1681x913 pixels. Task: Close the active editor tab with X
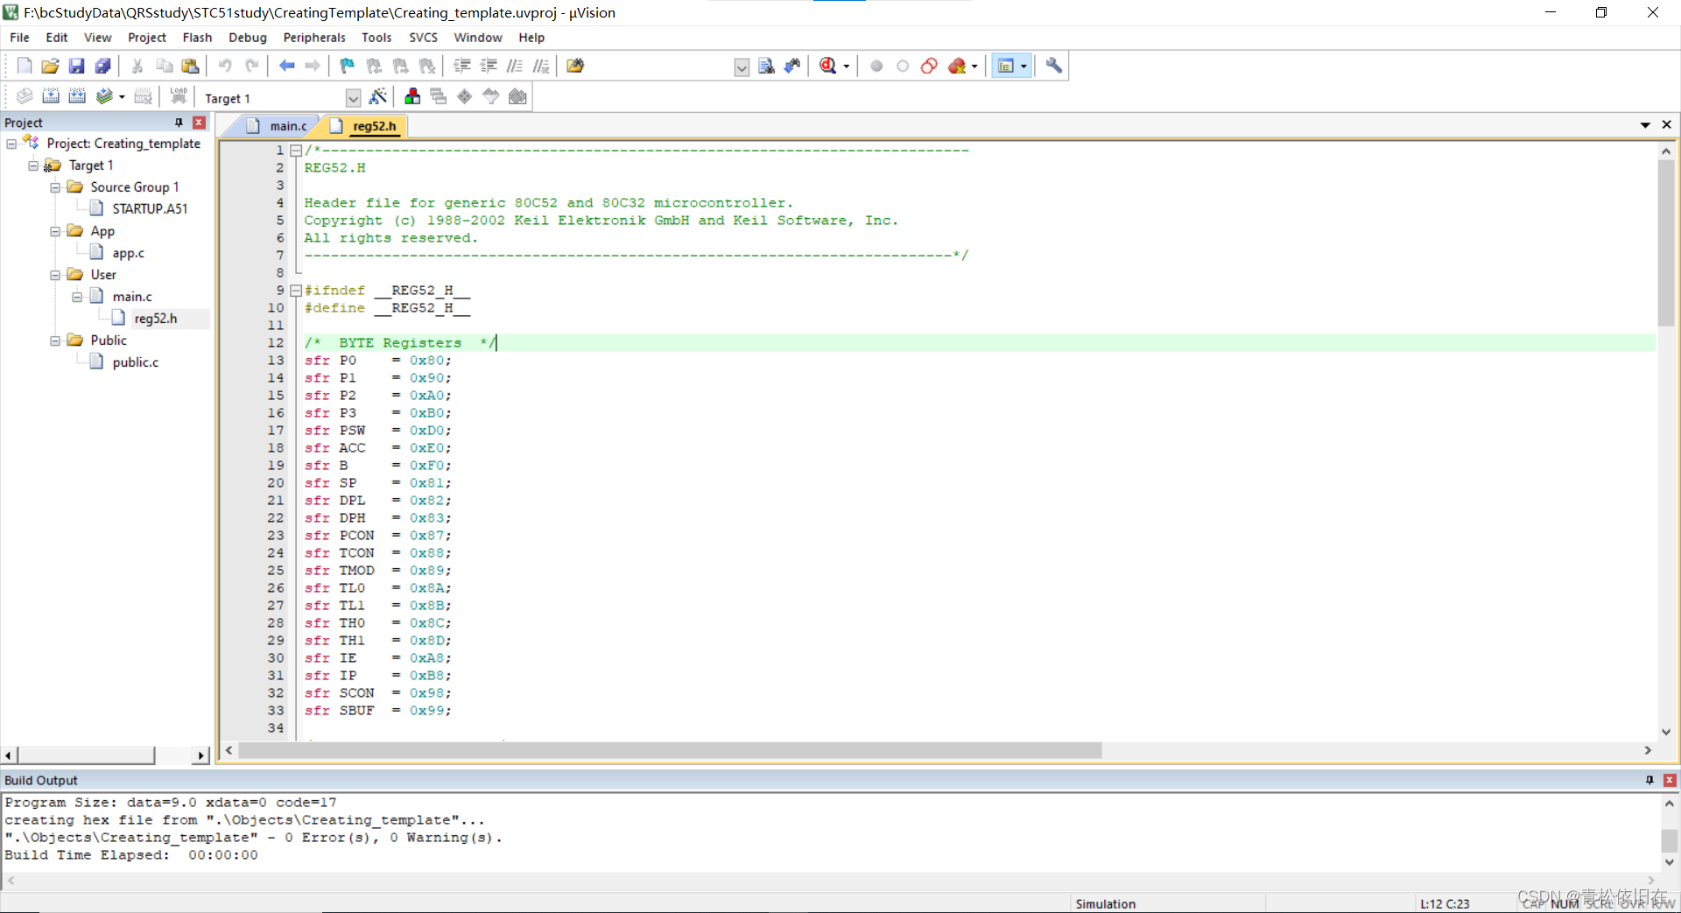pyautogui.click(x=1667, y=124)
